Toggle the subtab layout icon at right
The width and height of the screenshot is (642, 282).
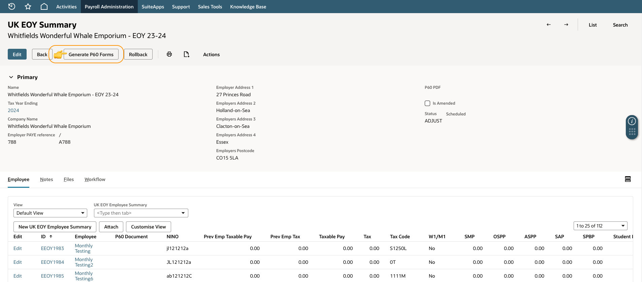coord(628,179)
